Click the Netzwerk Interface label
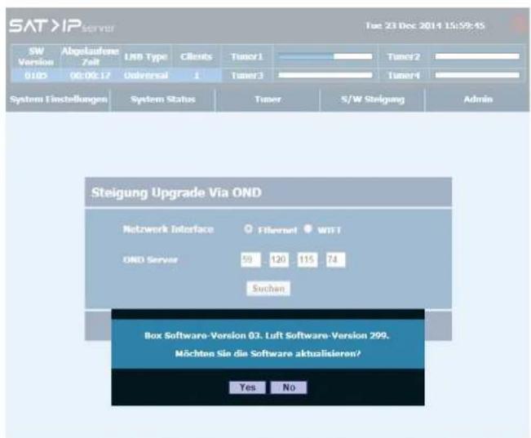This screenshot has width=531, height=438. (168, 229)
